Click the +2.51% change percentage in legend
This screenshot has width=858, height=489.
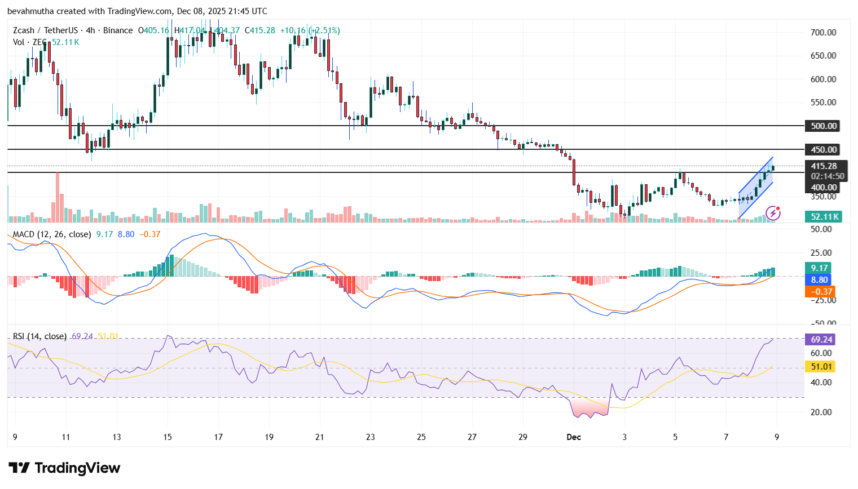(323, 30)
